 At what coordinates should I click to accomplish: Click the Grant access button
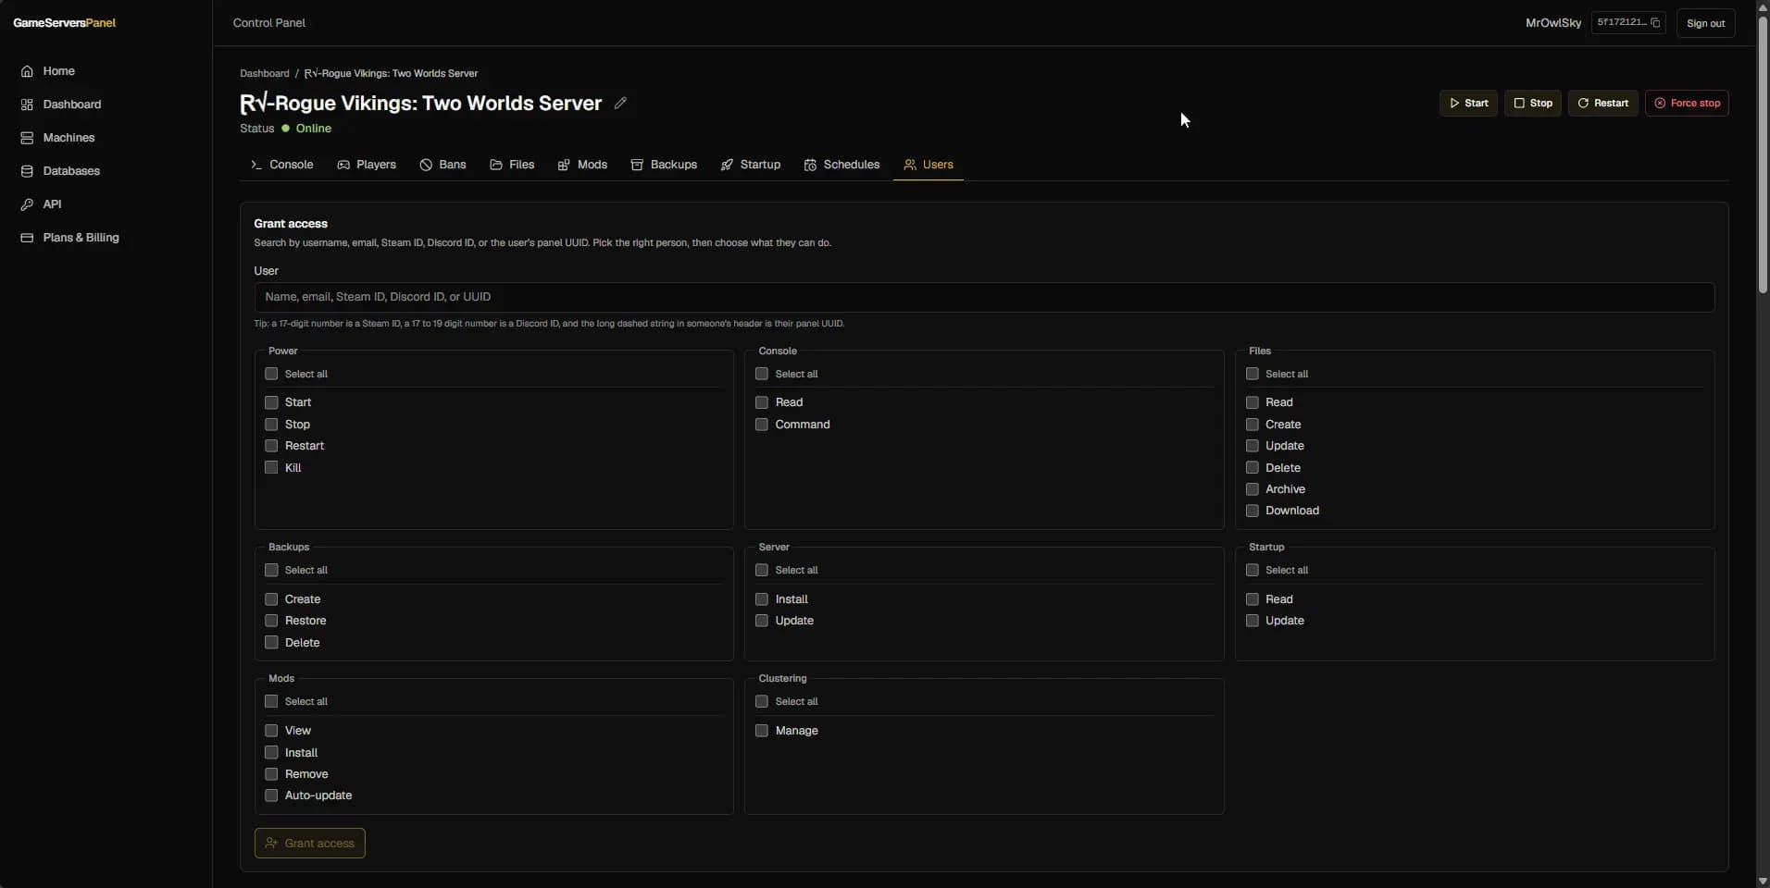[310, 844]
